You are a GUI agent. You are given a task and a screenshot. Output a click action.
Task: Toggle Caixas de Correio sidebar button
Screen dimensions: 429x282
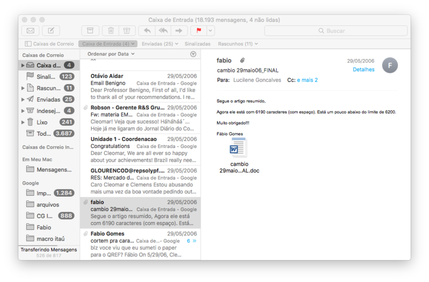coord(49,44)
